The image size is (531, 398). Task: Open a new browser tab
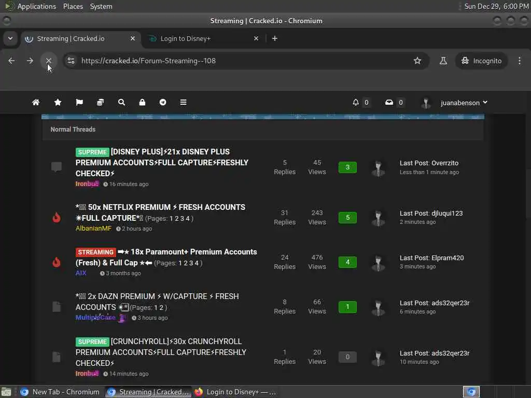pos(275,38)
